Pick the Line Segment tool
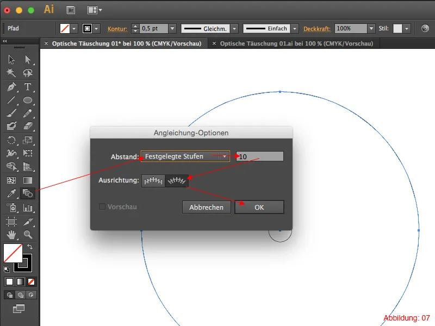Image resolution: width=435 pixels, height=326 pixels. coord(11,100)
